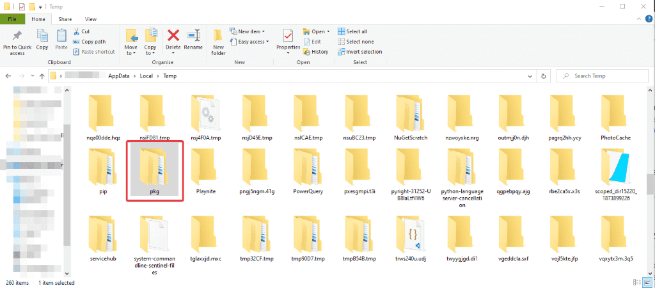This screenshot has width=655, height=288.
Task: Refresh the Temp folder view
Action: click(x=543, y=76)
